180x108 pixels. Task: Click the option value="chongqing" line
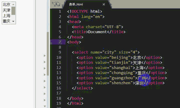(121, 73)
